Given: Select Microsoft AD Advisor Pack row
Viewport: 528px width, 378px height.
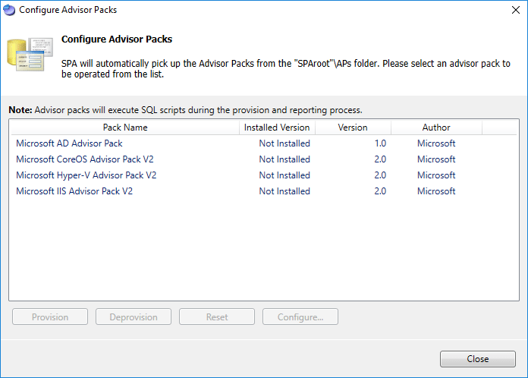Looking at the screenshot, I should click(69, 143).
